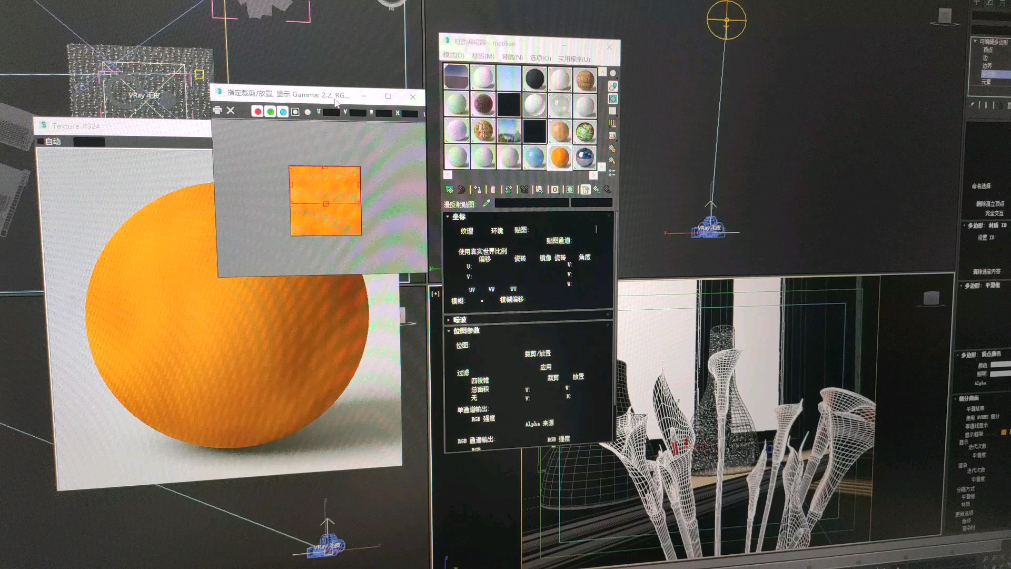Image resolution: width=1011 pixels, height=569 pixels.
Task: Toggle the blue channel display
Action: click(x=283, y=112)
